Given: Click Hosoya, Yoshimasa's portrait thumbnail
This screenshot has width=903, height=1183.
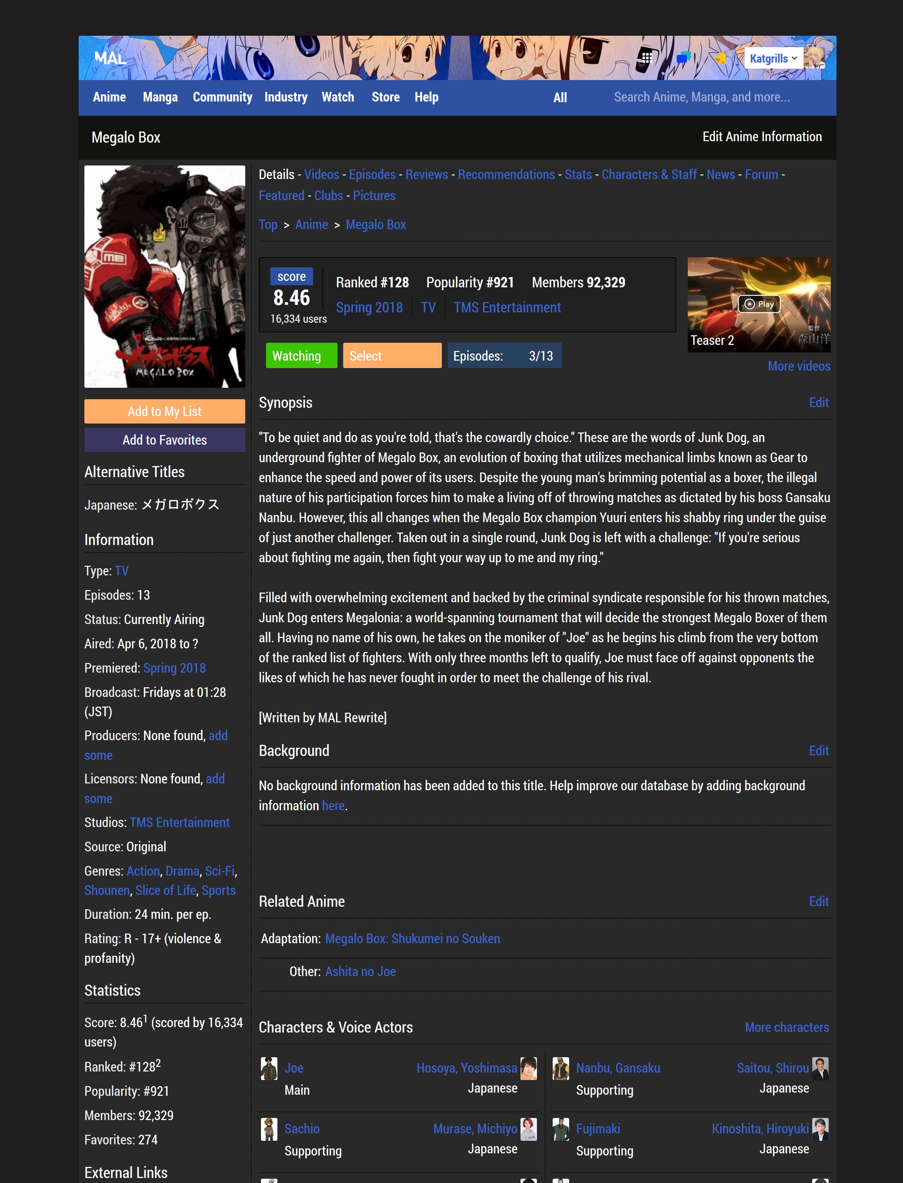Looking at the screenshot, I should click(528, 1069).
